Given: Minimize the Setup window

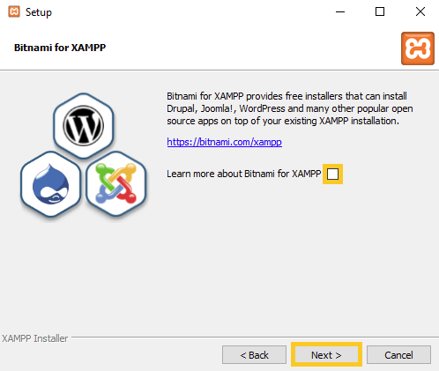Looking at the screenshot, I should tap(340, 12).
